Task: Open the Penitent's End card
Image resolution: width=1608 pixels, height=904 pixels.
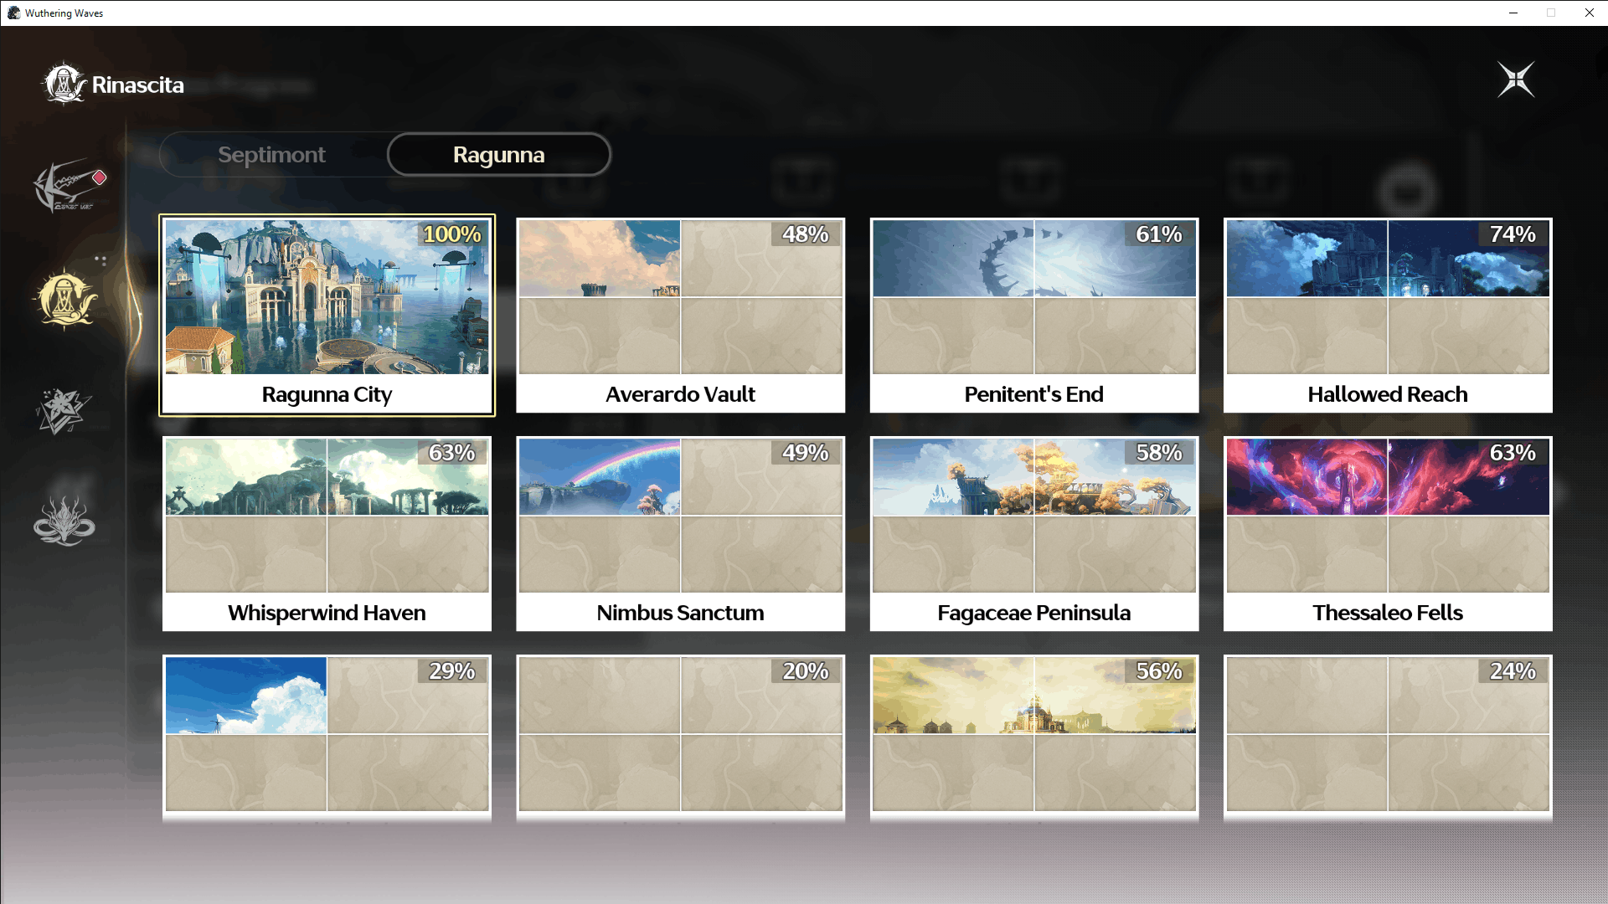Action: pos(1034,315)
